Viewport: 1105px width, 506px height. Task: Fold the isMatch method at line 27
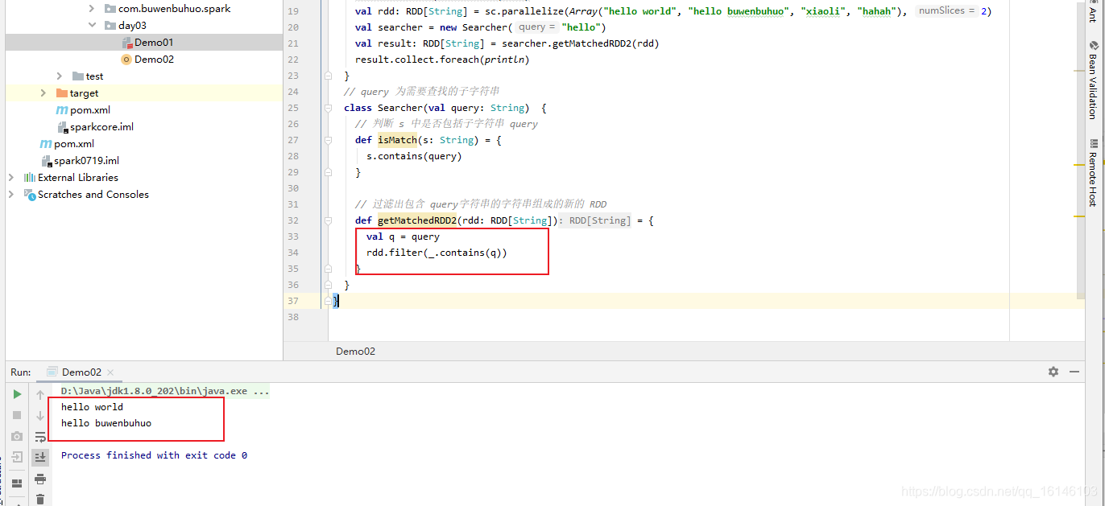pyautogui.click(x=328, y=140)
